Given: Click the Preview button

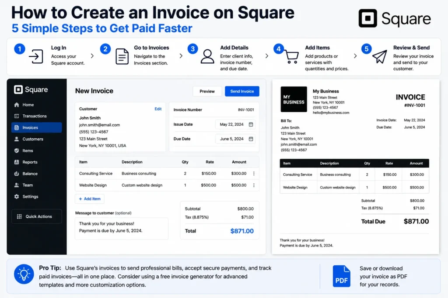Looking at the screenshot, I should coord(207,91).
